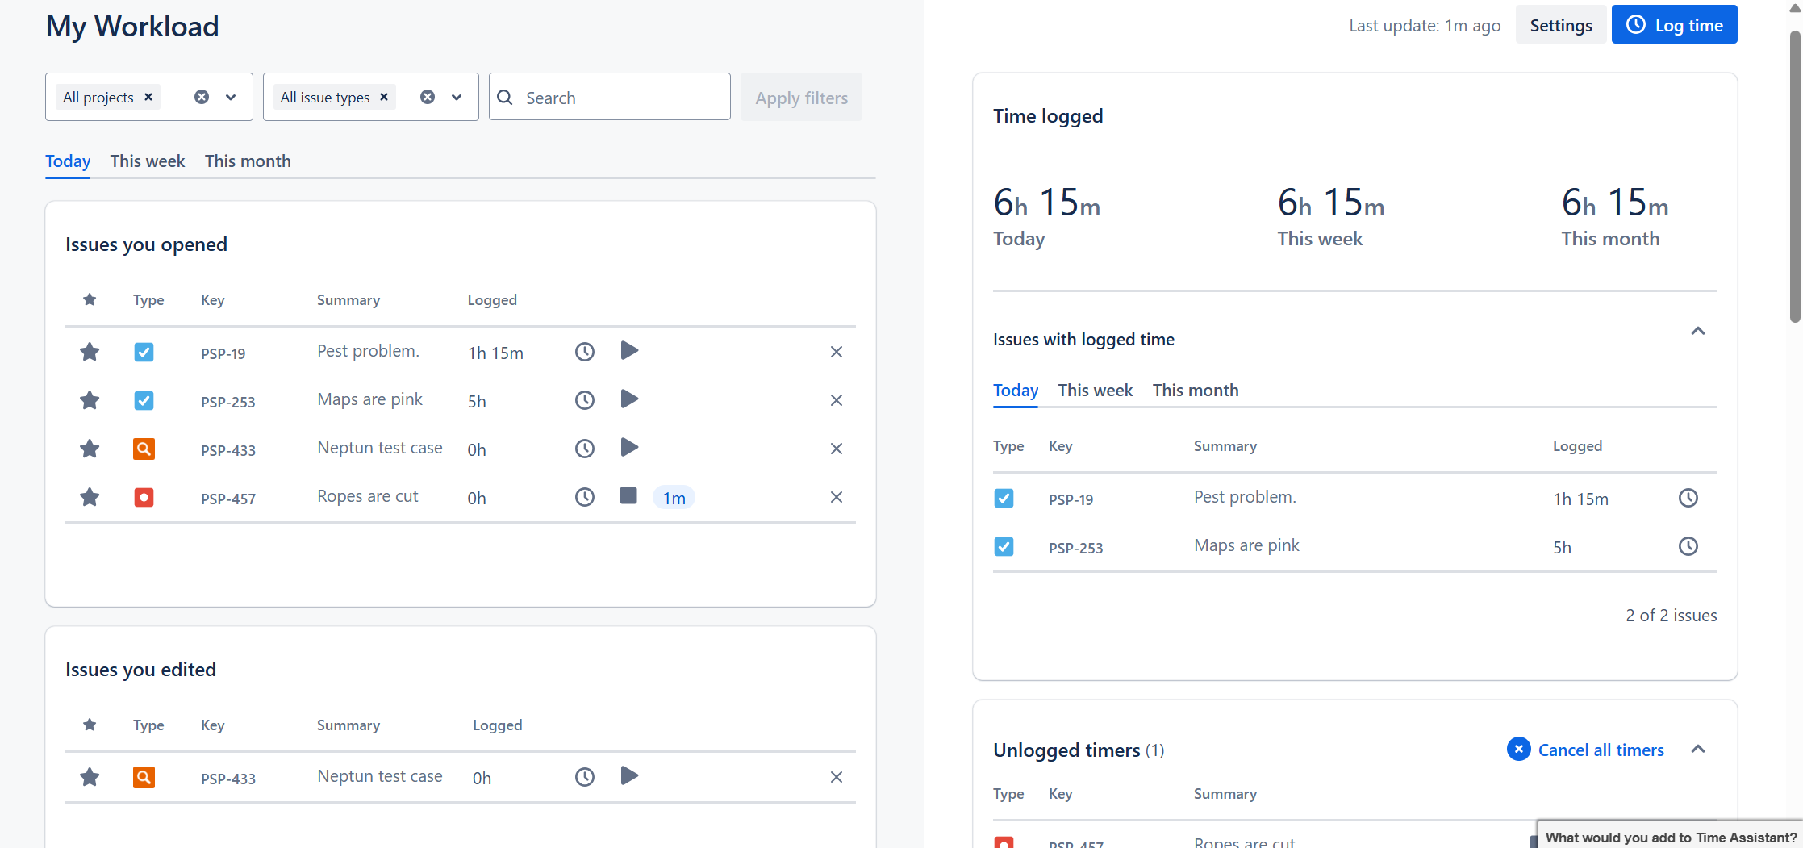The image size is (1803, 848).
Task: Remove PSP-253 row from Issues you opened
Action: click(x=837, y=400)
